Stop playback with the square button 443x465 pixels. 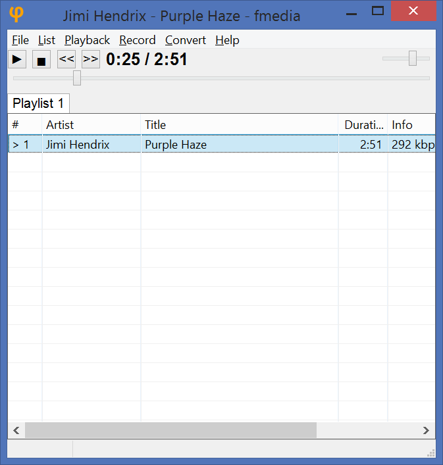tap(41, 59)
